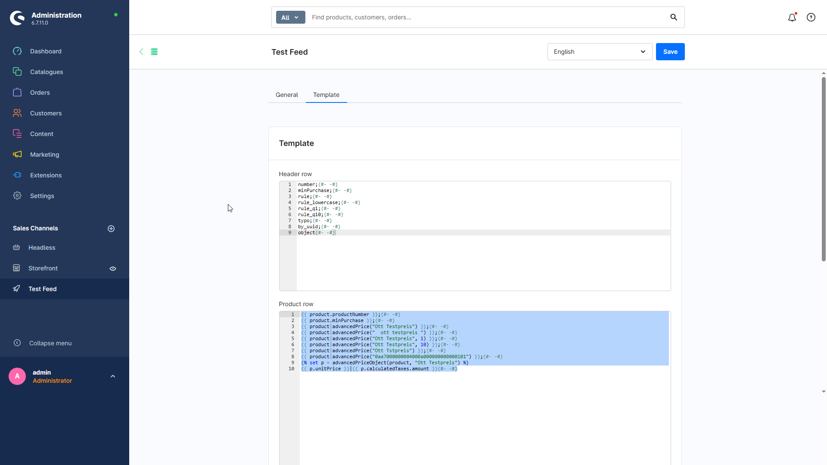
Task: Click the page vertical scrollbar
Action: [824, 169]
